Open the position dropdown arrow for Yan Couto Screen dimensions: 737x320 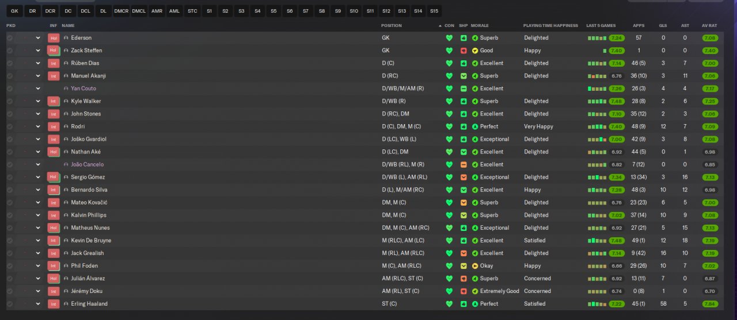pyautogui.click(x=38, y=88)
